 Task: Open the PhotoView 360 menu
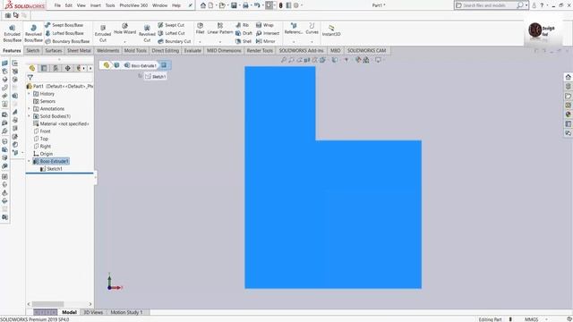(x=133, y=5)
